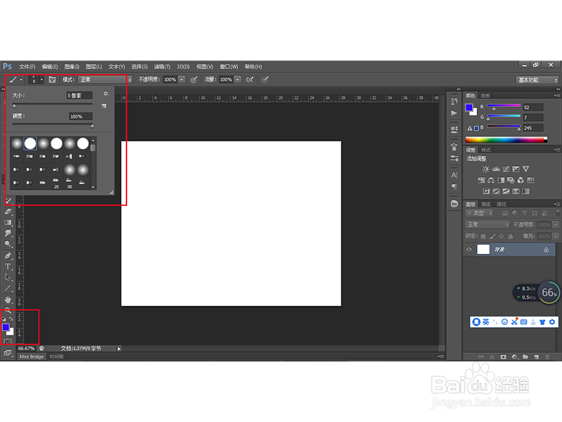This screenshot has width=562, height=422.
Task: Enable airbrush mode
Action: coord(250,79)
